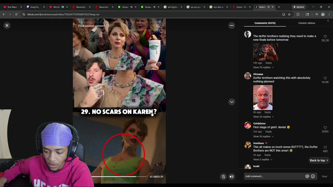333x187 pixels.
Task: Close the Mob2x TikTok tab
Action: [273, 7]
